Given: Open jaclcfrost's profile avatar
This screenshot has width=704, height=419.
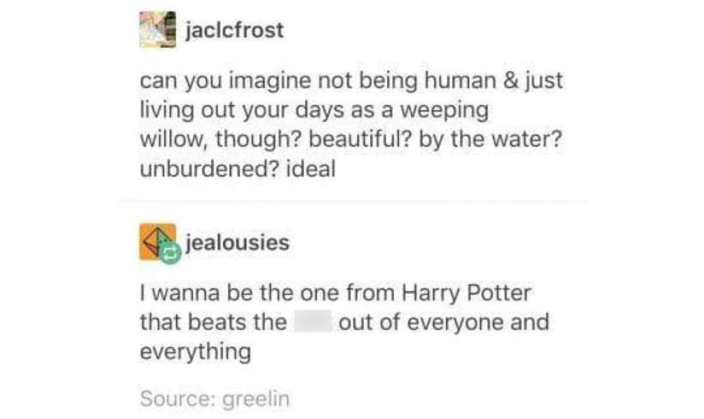Looking at the screenshot, I should (157, 29).
